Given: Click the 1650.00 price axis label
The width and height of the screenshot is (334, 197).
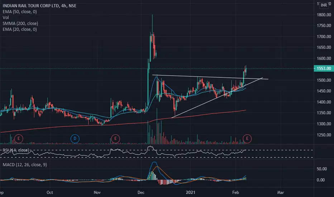Looking at the screenshot, I should (x=324, y=47).
